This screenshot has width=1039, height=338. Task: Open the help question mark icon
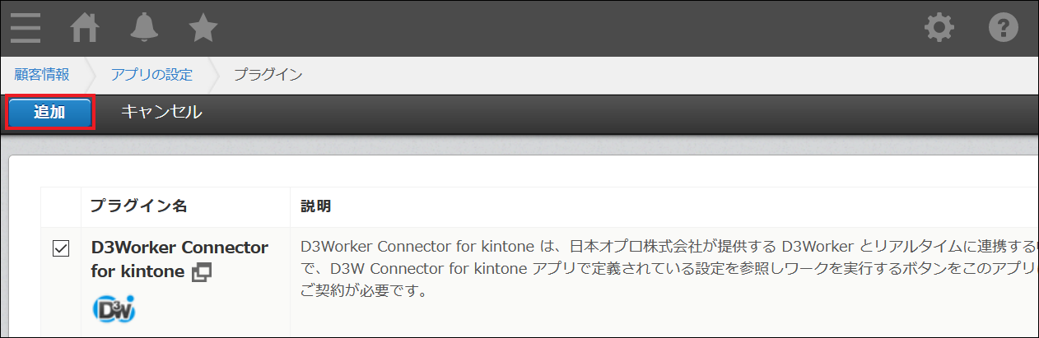(x=1004, y=29)
